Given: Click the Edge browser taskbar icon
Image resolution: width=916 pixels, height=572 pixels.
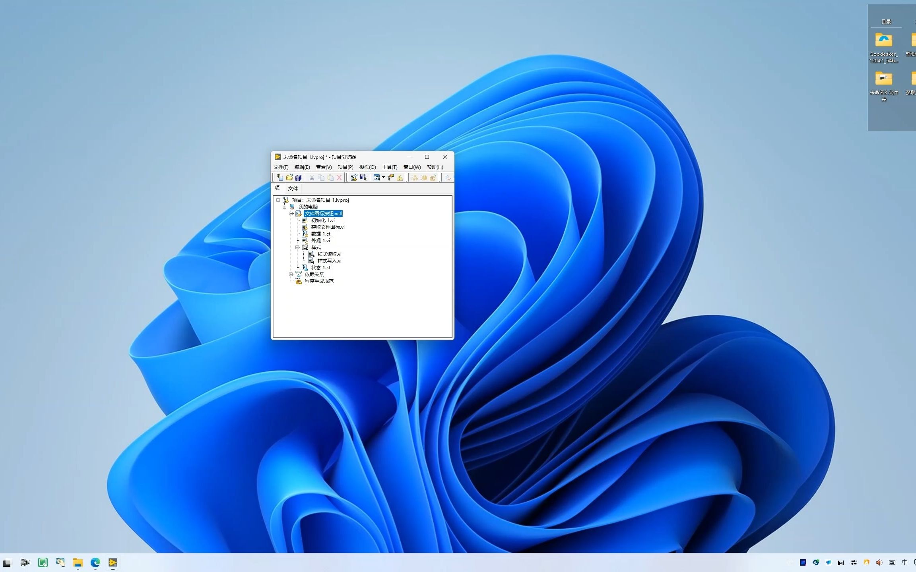Looking at the screenshot, I should [95, 562].
